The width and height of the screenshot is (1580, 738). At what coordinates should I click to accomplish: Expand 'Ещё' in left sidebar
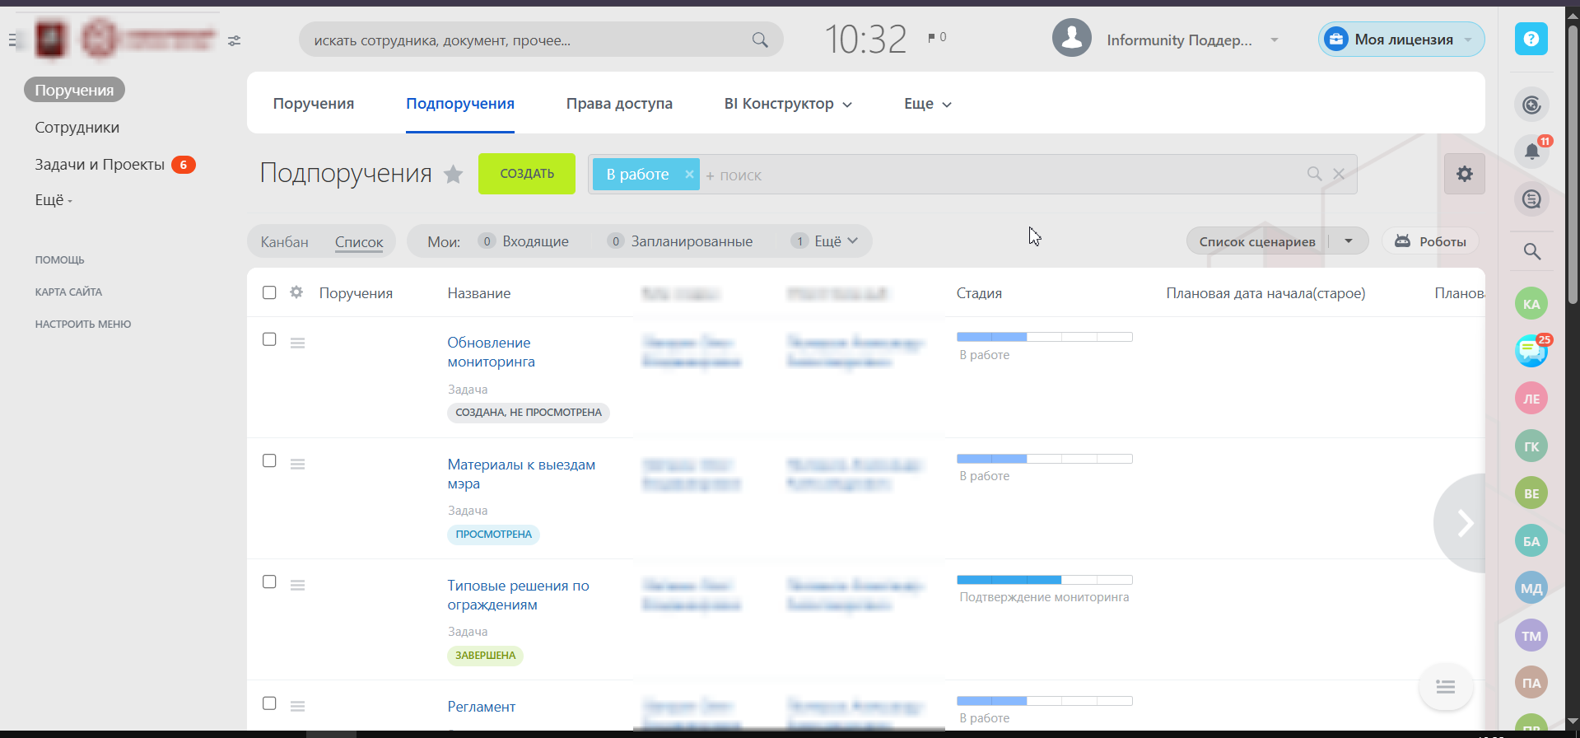click(54, 200)
